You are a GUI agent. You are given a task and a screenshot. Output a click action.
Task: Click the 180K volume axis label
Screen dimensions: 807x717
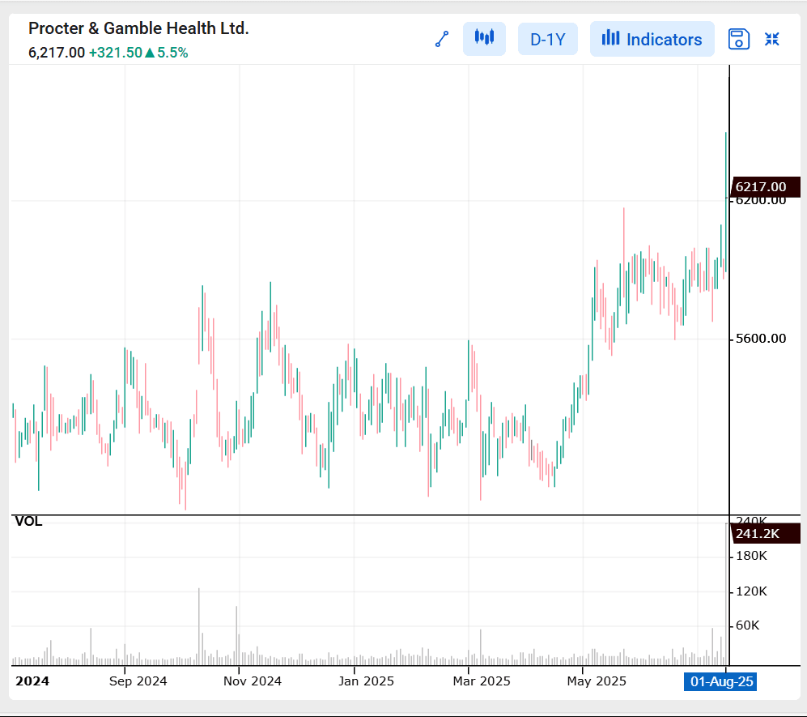click(751, 556)
